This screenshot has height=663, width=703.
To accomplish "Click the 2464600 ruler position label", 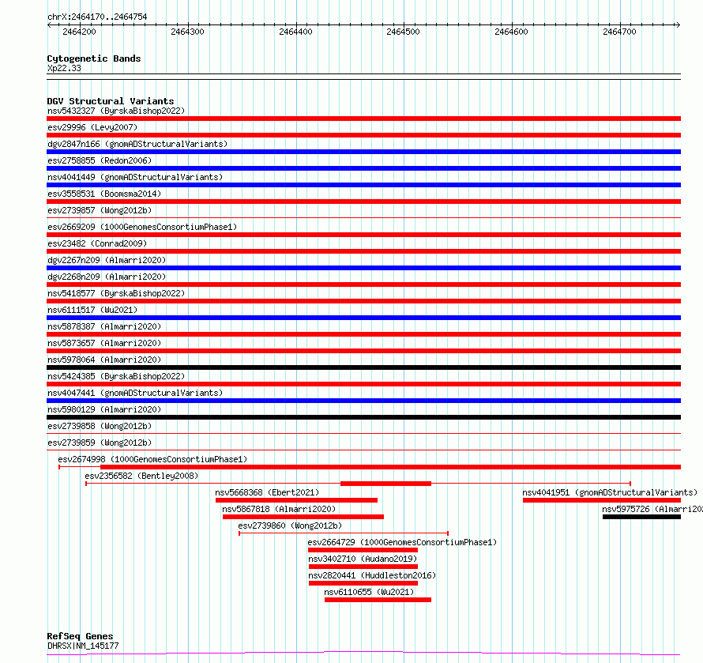I will [x=511, y=32].
